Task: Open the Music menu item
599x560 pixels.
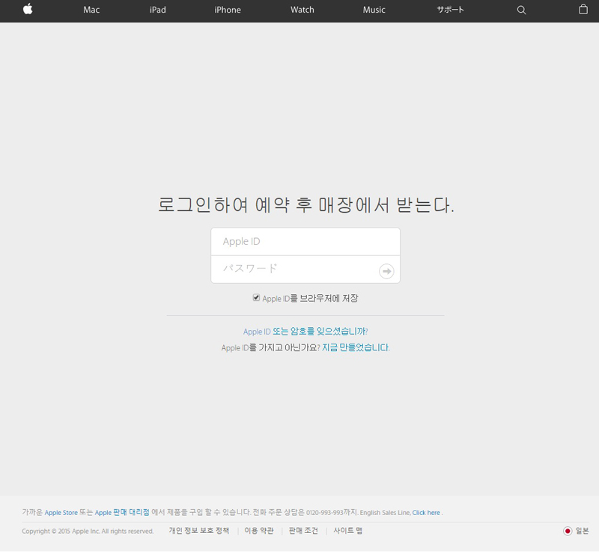Action: click(x=374, y=10)
